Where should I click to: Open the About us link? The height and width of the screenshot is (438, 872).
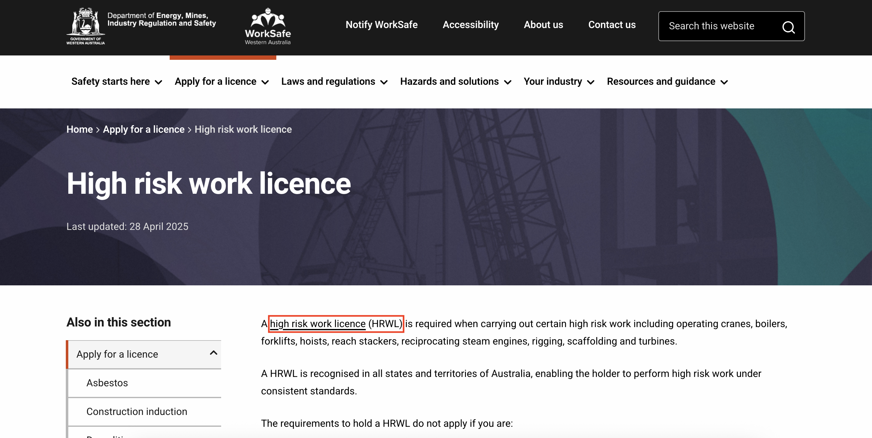[543, 25]
